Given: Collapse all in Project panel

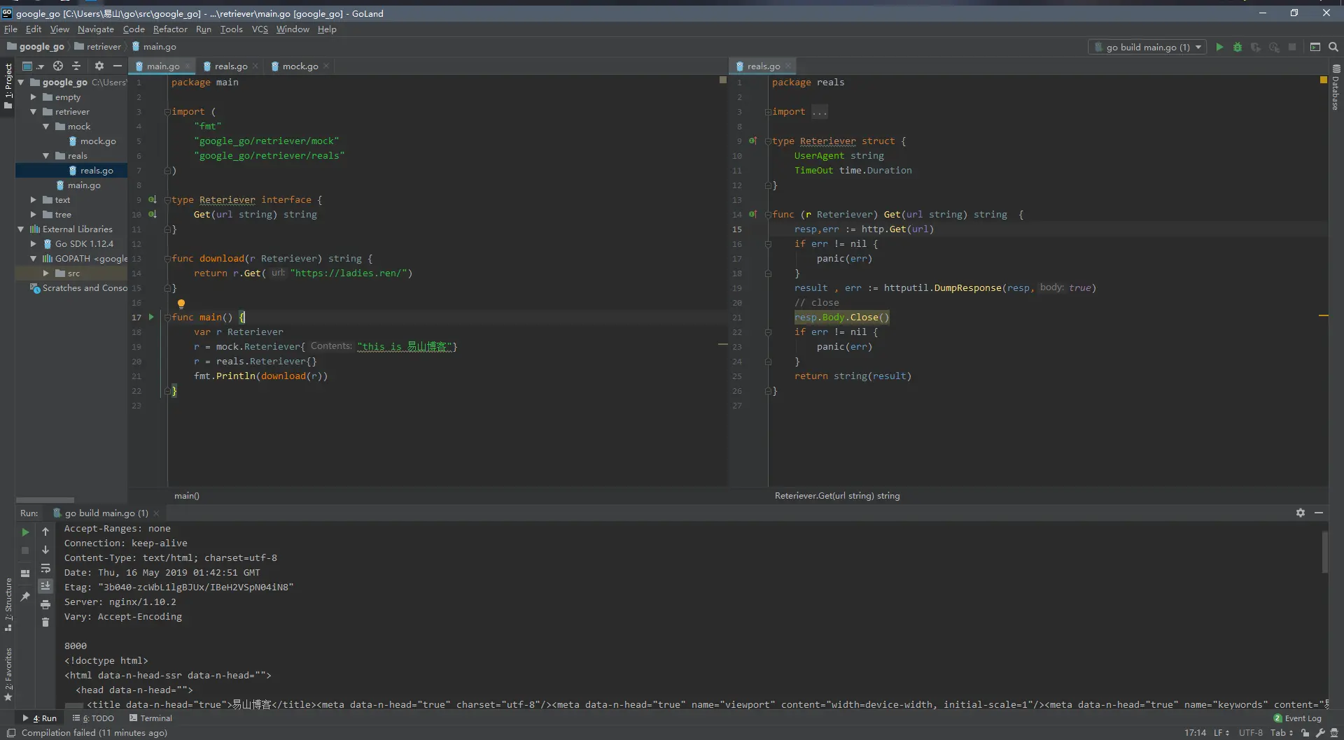Looking at the screenshot, I should 76,66.
